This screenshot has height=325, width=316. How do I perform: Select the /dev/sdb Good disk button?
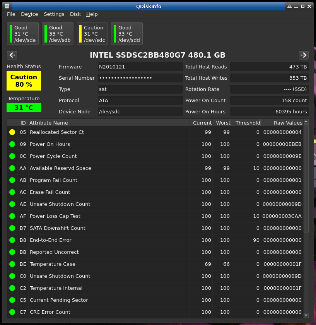click(58, 34)
